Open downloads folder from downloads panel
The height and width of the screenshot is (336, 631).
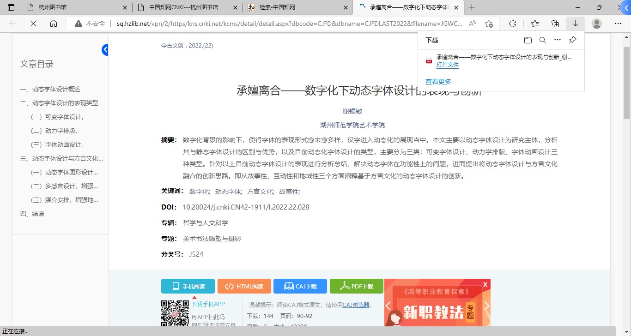click(528, 40)
